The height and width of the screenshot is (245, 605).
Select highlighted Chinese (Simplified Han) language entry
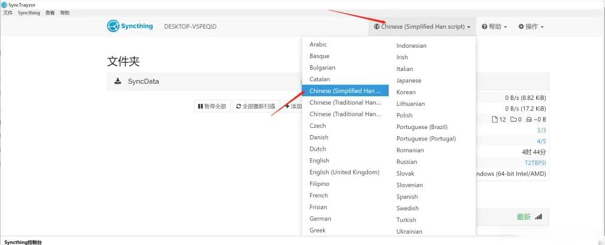pyautogui.click(x=345, y=91)
